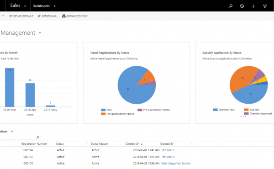The image size is (274, 169).
Task: Click Applied orange legend swatch
Action: coord(246,110)
